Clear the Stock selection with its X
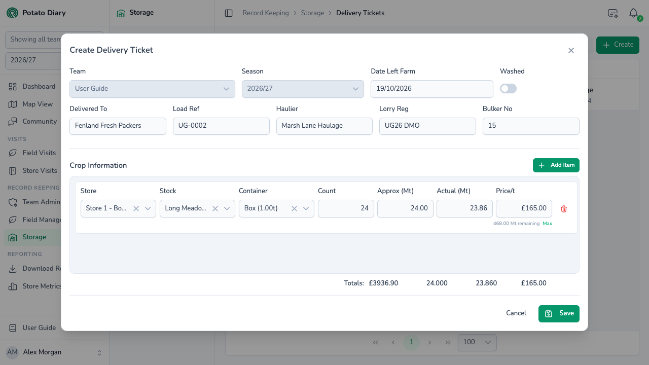This screenshot has width=649, height=365. 215,208
